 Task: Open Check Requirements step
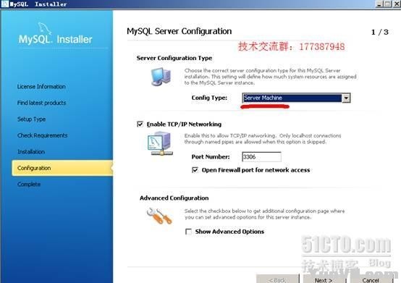[43, 135]
